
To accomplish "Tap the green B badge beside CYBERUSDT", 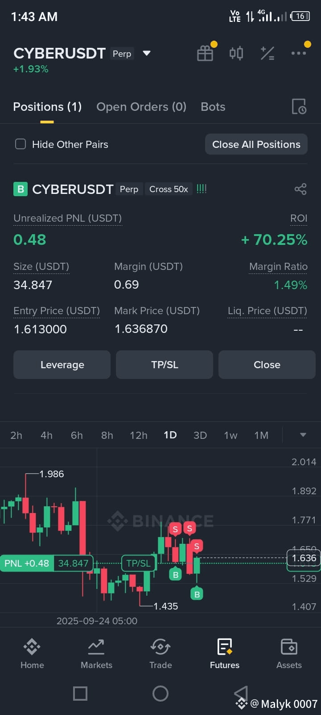I will 21,189.
